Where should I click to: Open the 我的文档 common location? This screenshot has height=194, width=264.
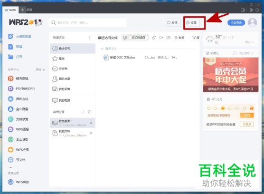coord(72,133)
